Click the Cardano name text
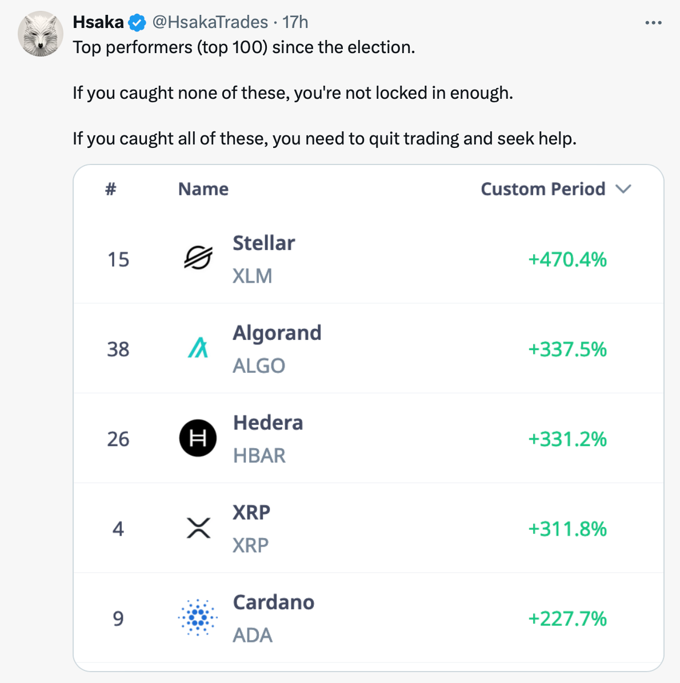 (274, 602)
